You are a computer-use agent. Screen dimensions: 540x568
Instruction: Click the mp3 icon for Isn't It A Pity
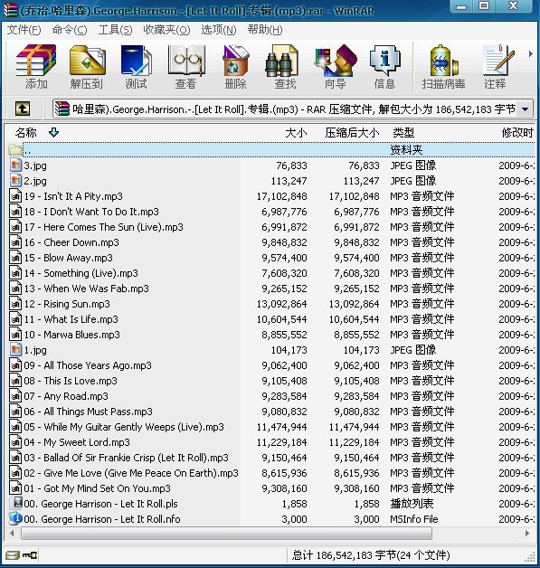pyautogui.click(x=15, y=196)
